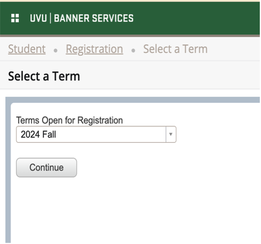The image size is (261, 244).
Task: Click the Continue button
Action: (x=46, y=167)
